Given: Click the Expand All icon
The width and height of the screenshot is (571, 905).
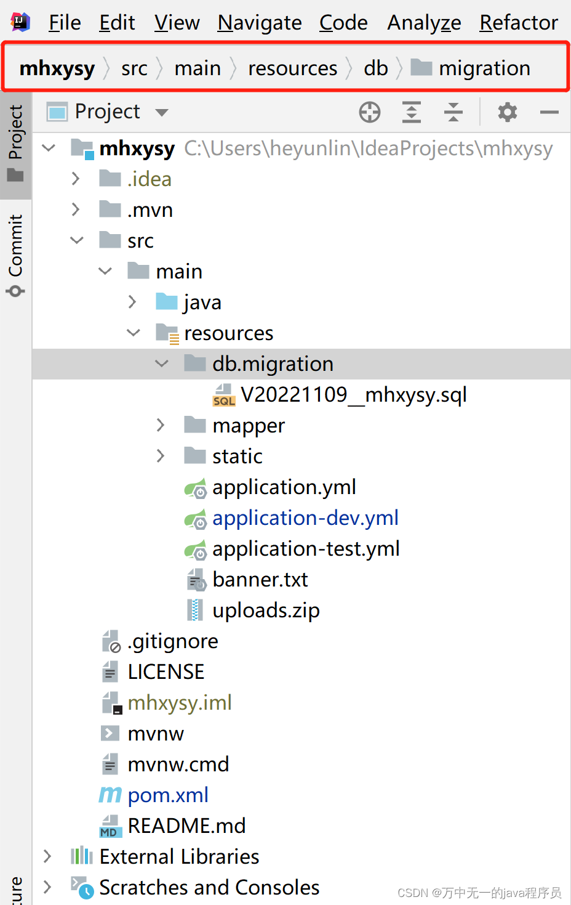Looking at the screenshot, I should click(x=411, y=112).
